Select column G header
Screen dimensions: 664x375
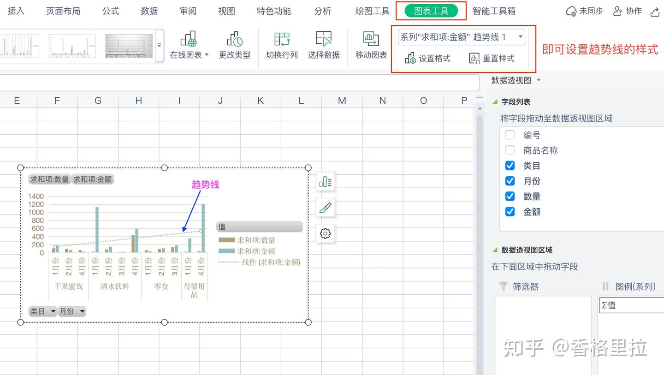(x=98, y=100)
